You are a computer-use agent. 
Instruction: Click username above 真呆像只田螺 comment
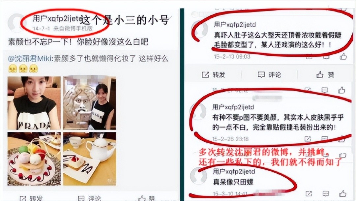point(234,171)
